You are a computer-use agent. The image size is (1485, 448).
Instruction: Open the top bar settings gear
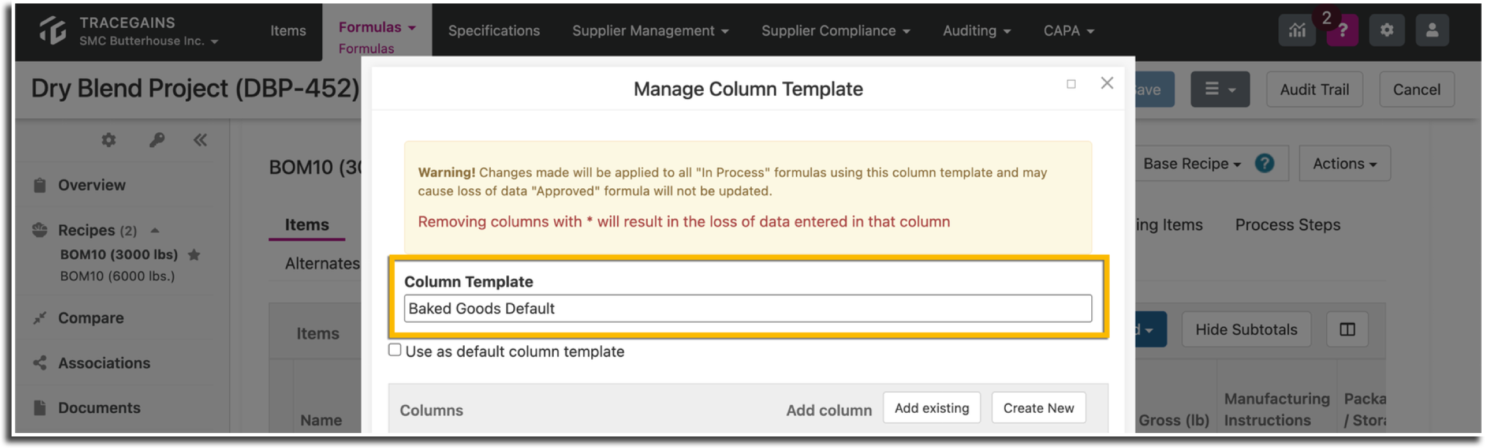[x=1387, y=31]
